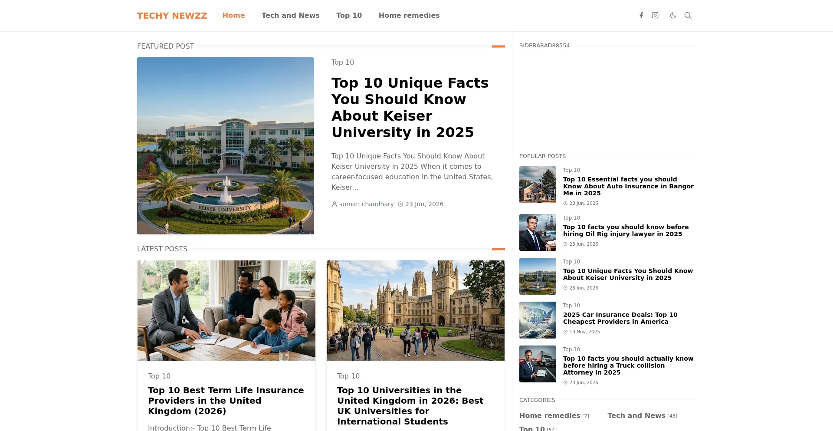The image size is (833, 431).
Task: Open the Tech and News menu
Action: 291,16
